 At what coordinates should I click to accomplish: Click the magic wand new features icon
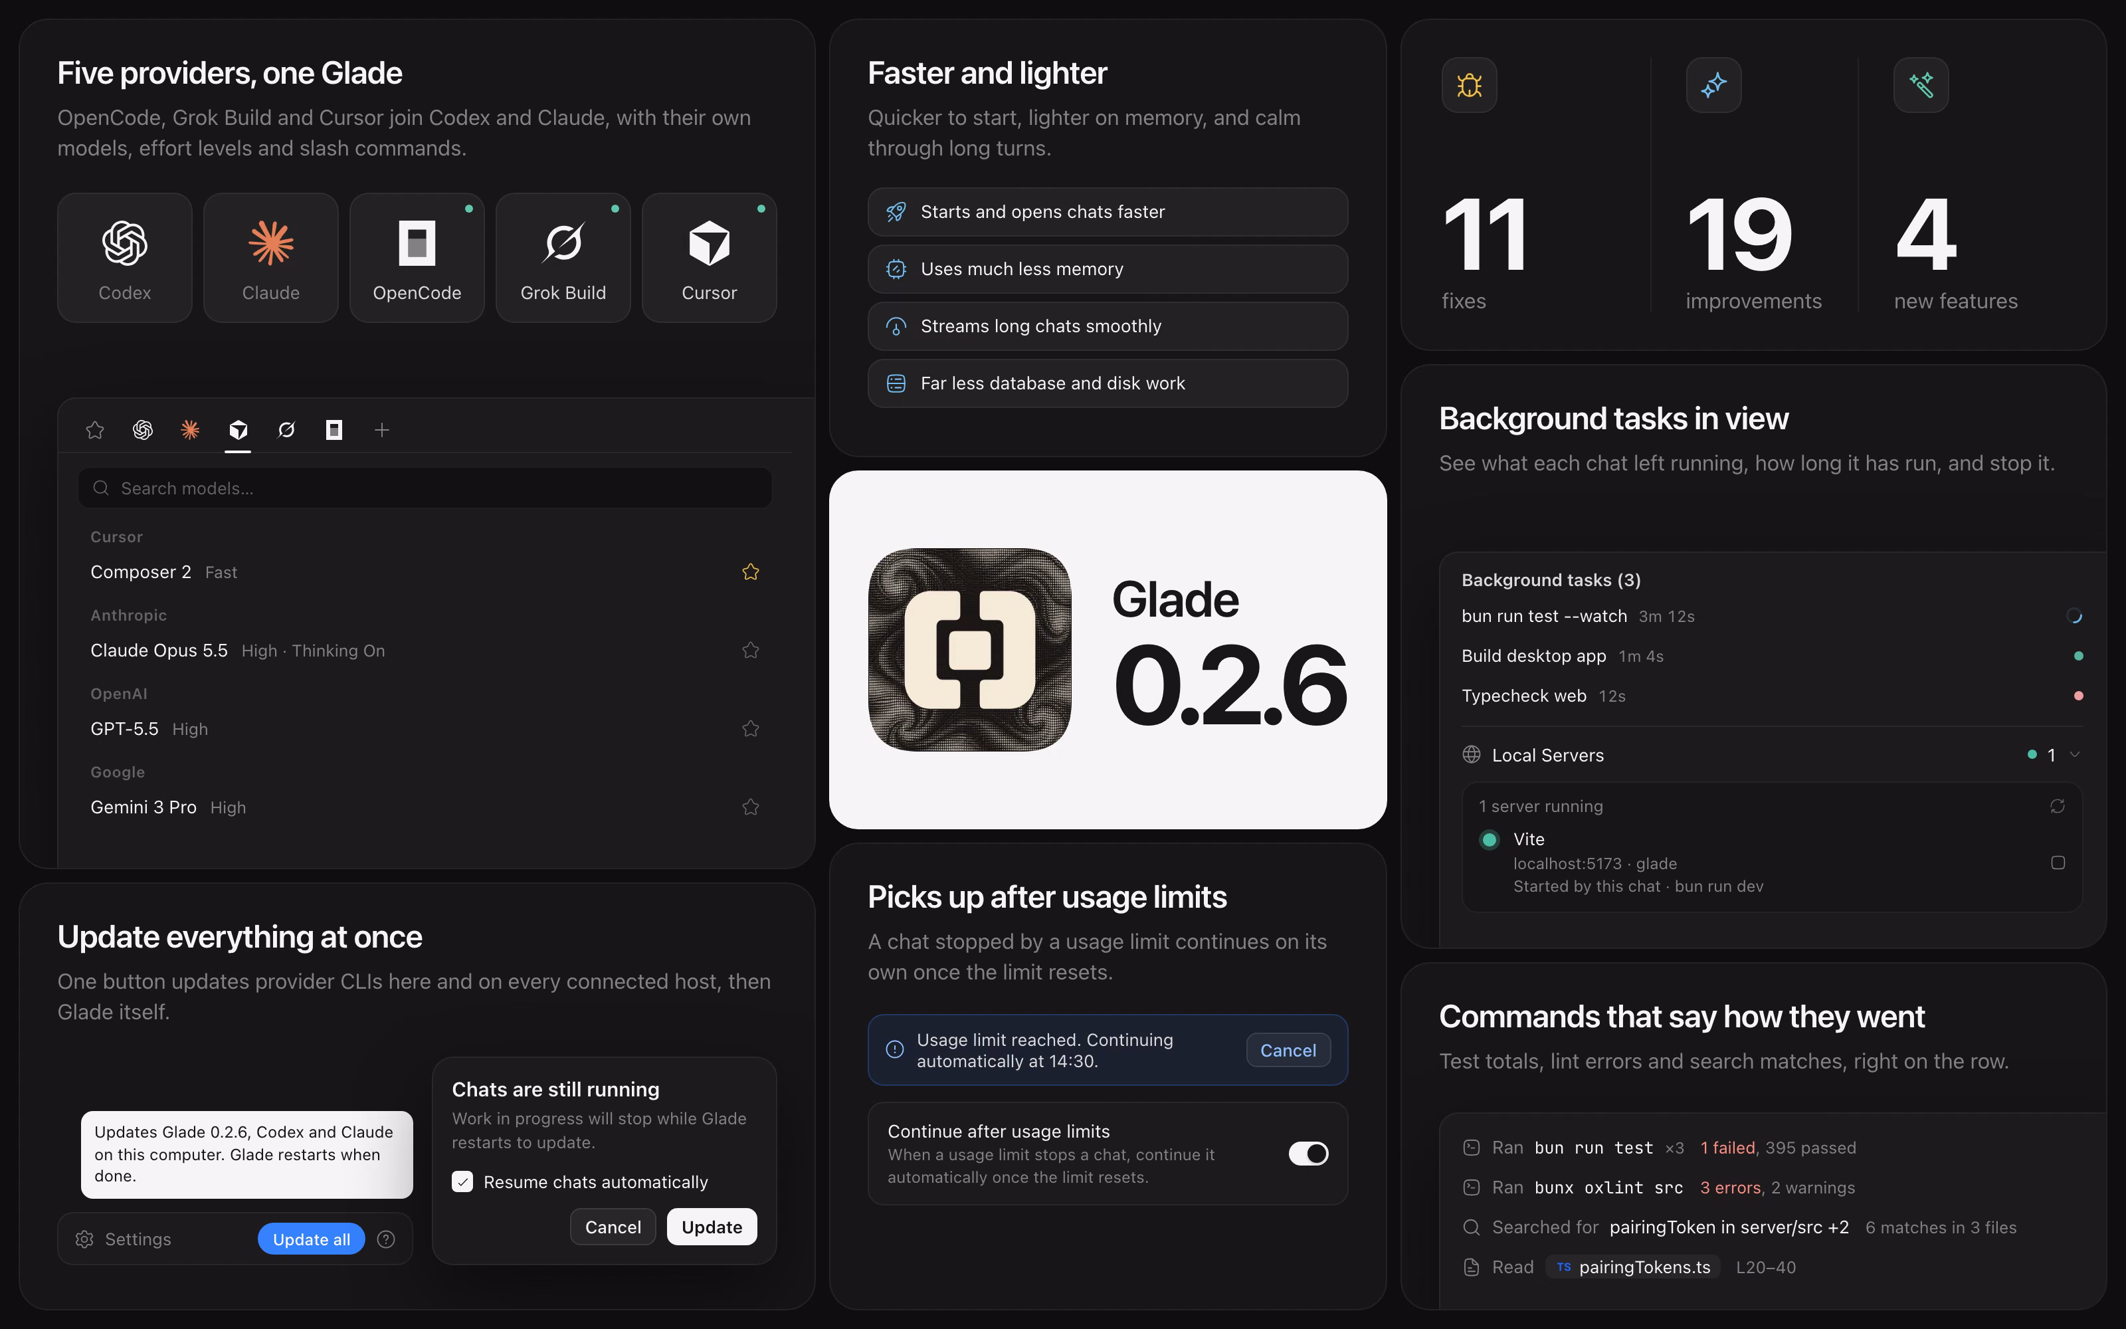(x=1921, y=85)
